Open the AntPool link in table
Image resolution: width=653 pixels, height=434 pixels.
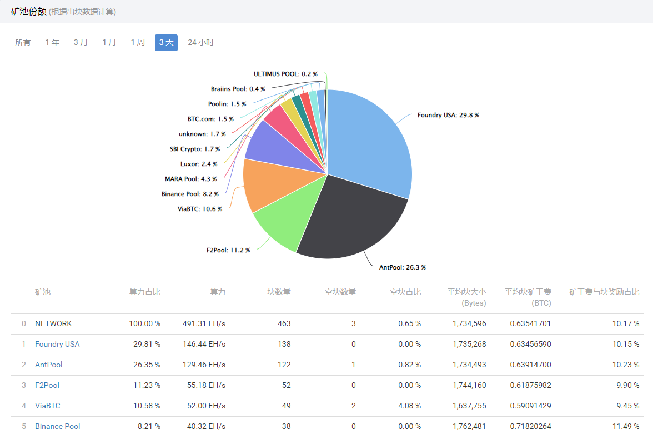(x=48, y=365)
